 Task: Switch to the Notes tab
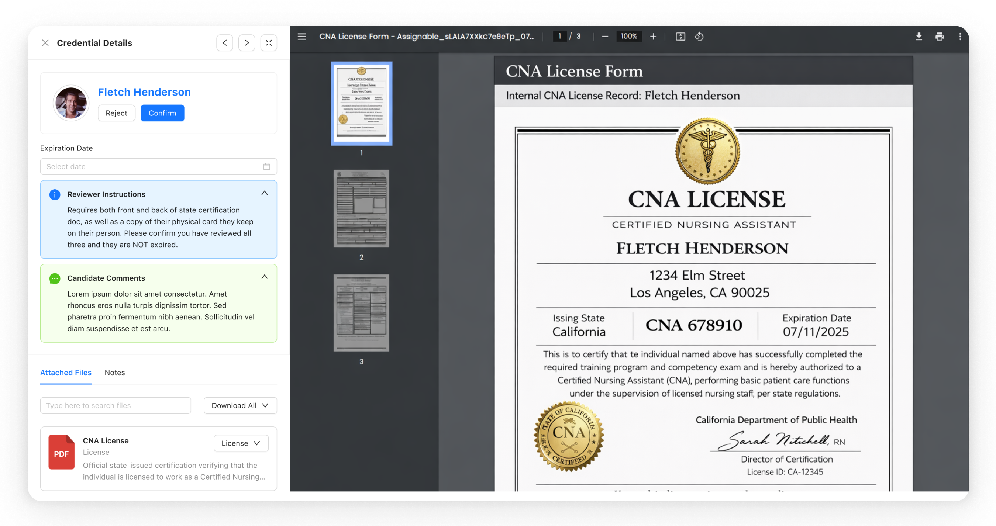[x=115, y=373]
